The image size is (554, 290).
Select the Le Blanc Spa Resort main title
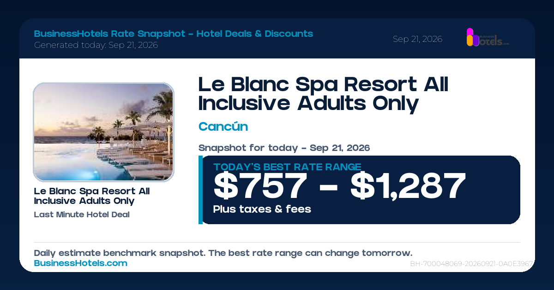tap(323, 94)
